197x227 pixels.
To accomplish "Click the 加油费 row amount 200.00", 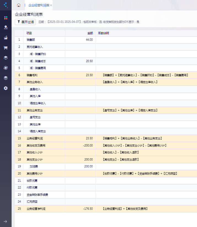I will pos(88,166).
